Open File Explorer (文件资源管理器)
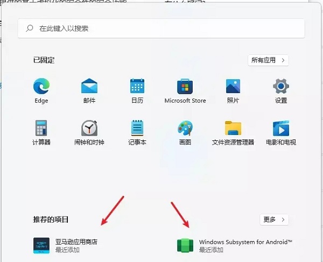Viewport: 323px width, 262px height. [x=233, y=128]
